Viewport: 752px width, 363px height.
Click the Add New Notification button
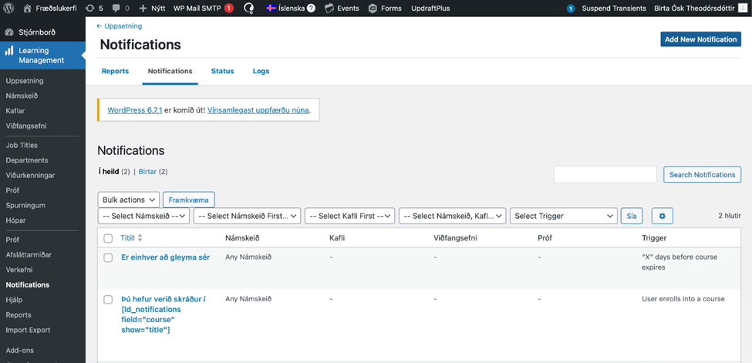click(700, 39)
